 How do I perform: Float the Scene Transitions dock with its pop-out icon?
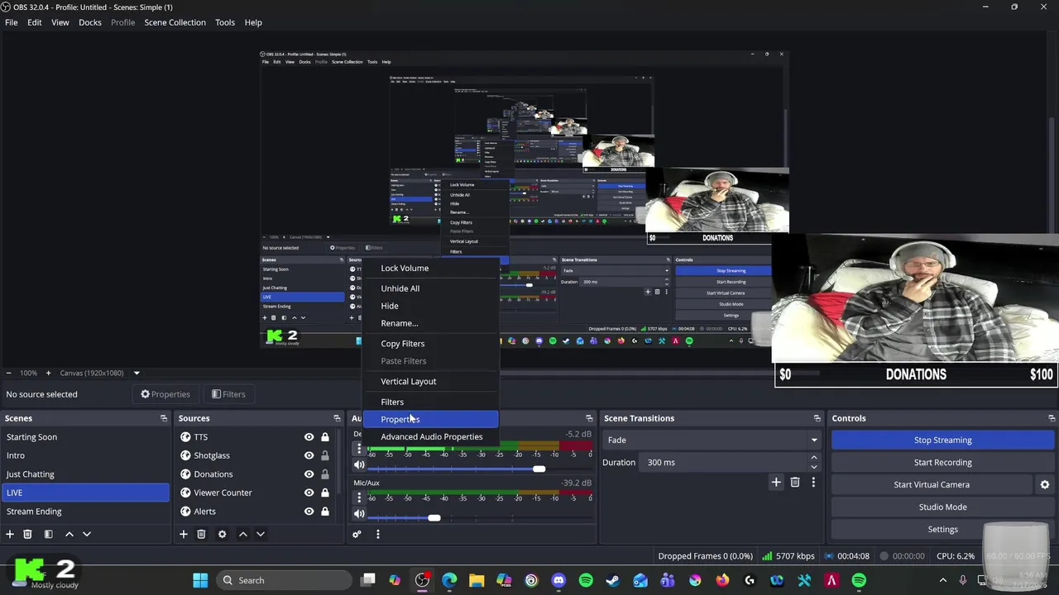tap(817, 418)
